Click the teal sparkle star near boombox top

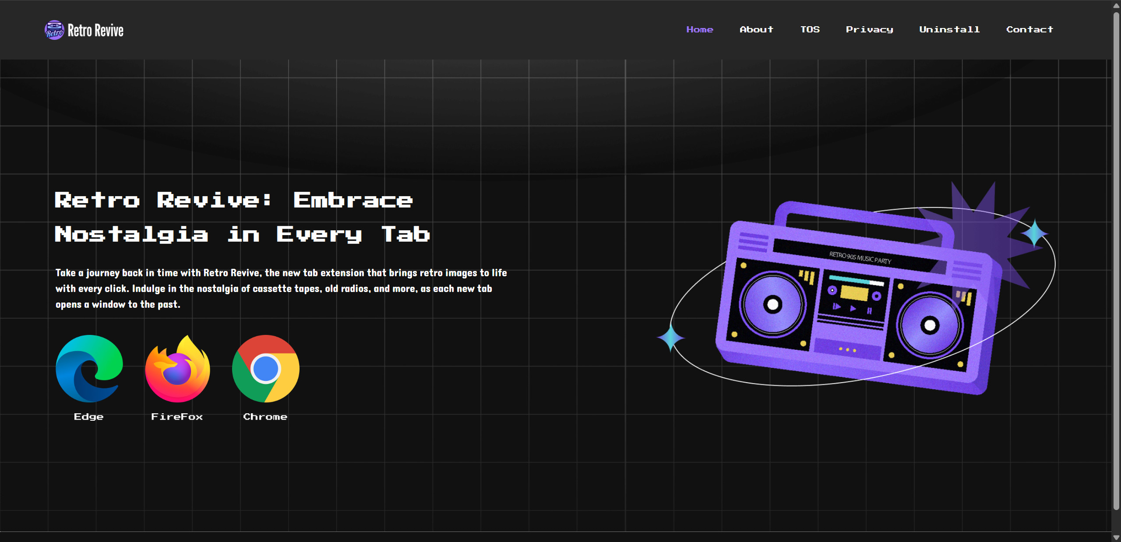[x=1034, y=233]
